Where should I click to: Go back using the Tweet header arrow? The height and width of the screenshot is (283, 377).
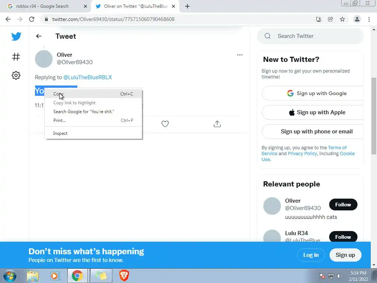point(39,36)
